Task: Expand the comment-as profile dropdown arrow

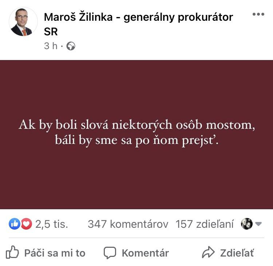Action: (258, 224)
